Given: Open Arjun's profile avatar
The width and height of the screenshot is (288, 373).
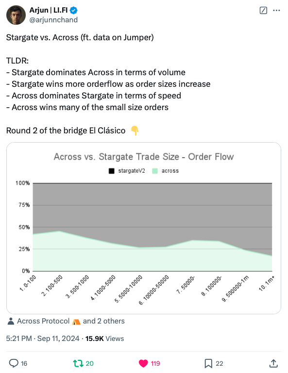Looking at the screenshot, I should pyautogui.click(x=16, y=15).
